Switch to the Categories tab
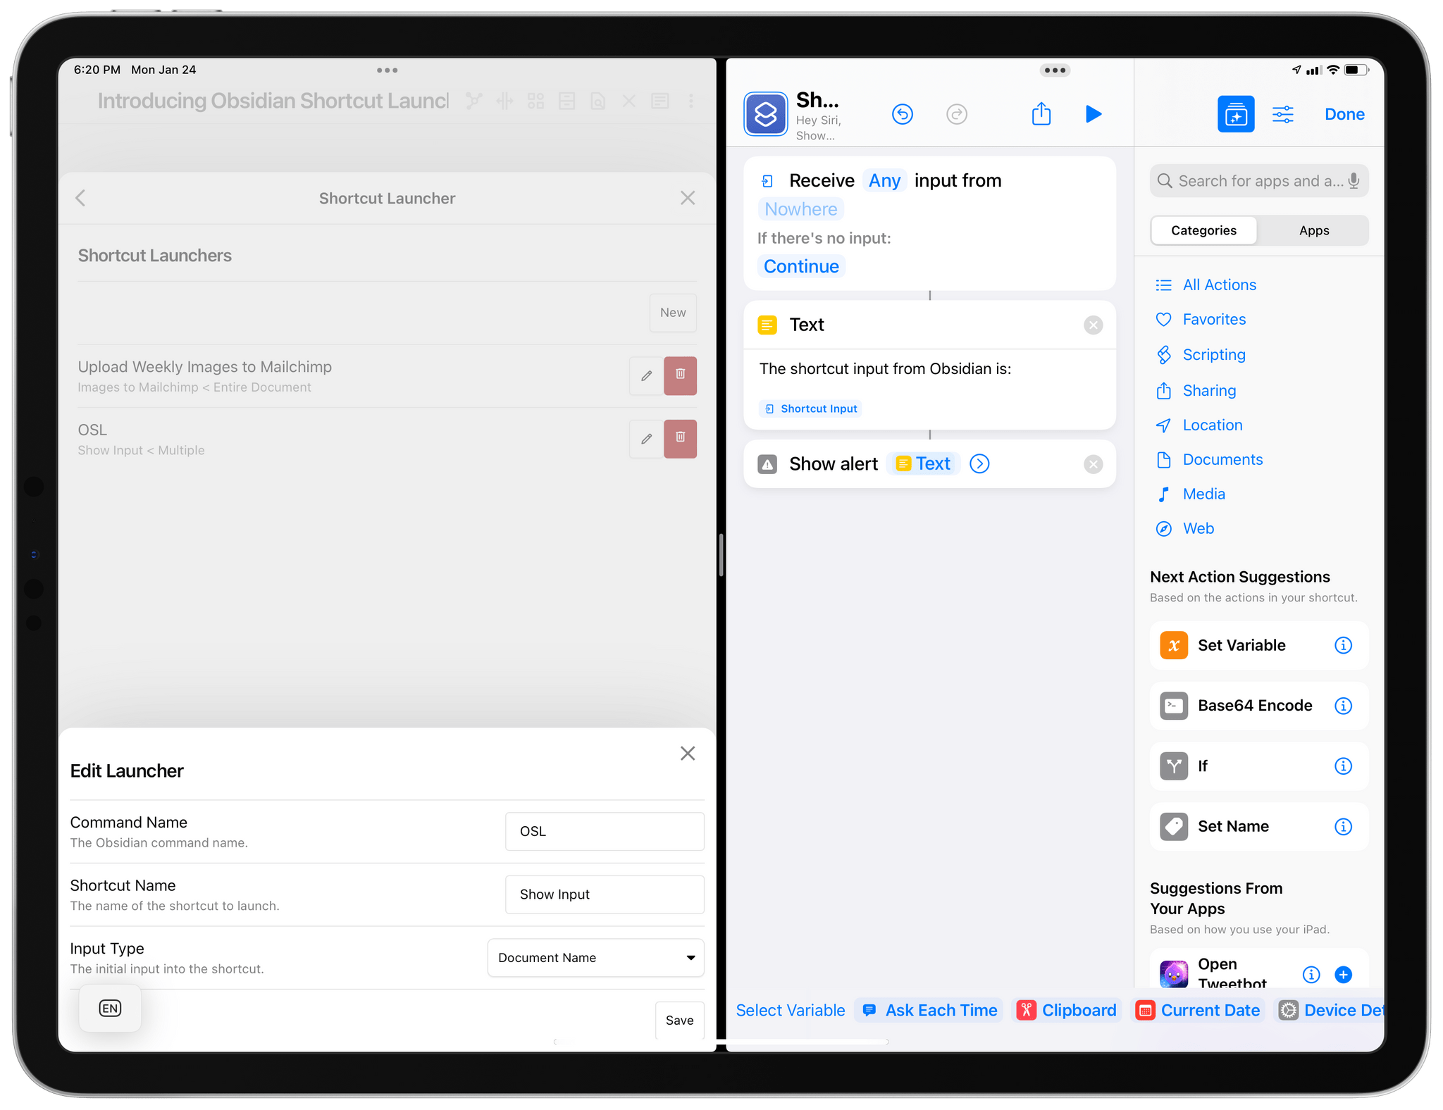Screen dimensions: 1443x1110 (x=1203, y=230)
